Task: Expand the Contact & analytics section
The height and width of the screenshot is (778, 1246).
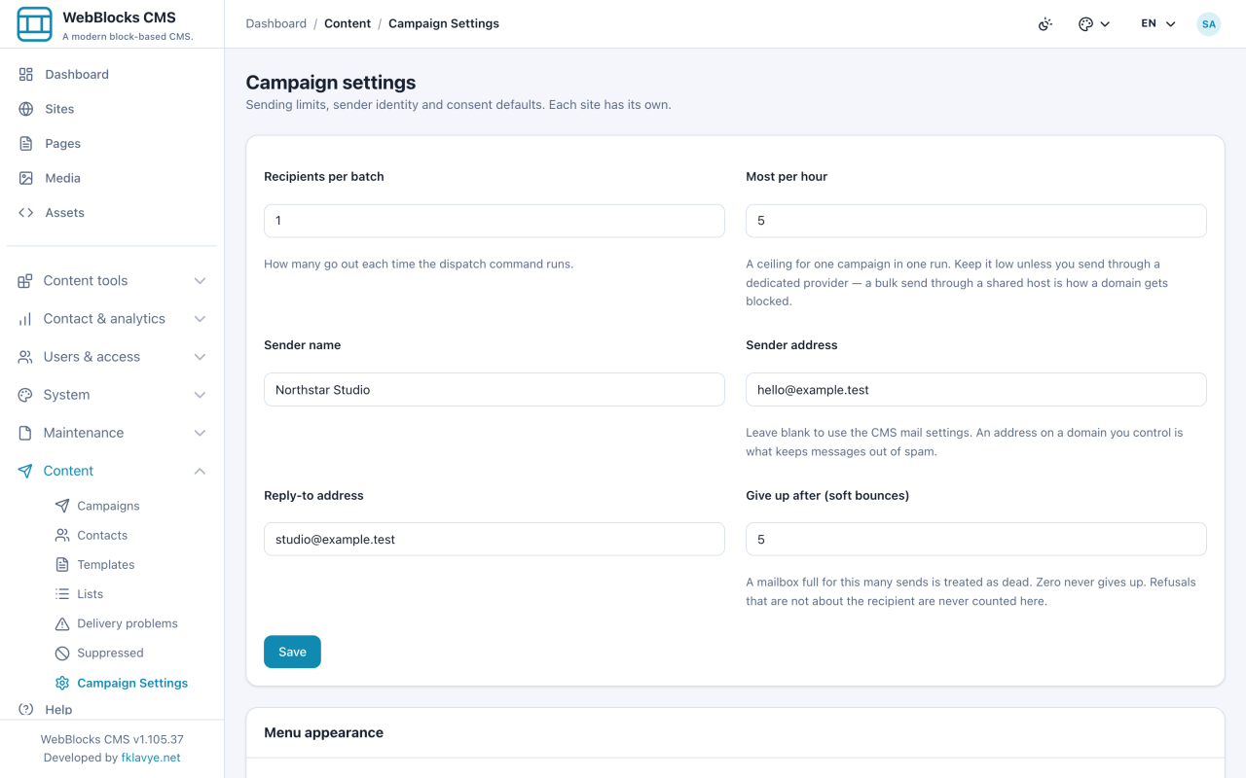Action: coord(112,318)
